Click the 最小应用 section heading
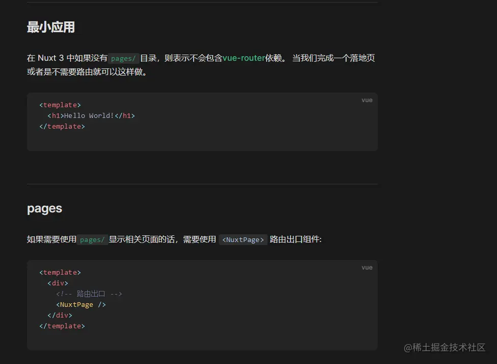Screen dimensions: 497x364 coord(50,27)
